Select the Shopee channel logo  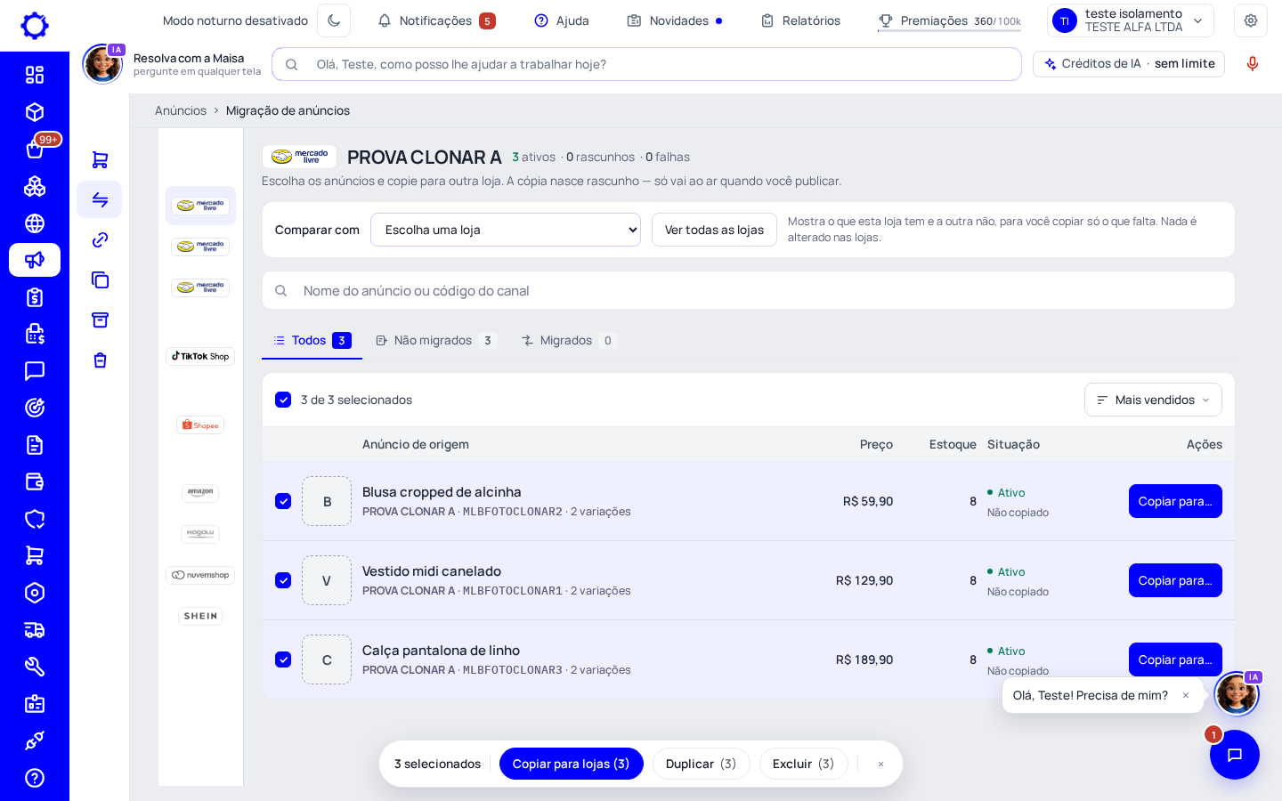pyautogui.click(x=200, y=425)
